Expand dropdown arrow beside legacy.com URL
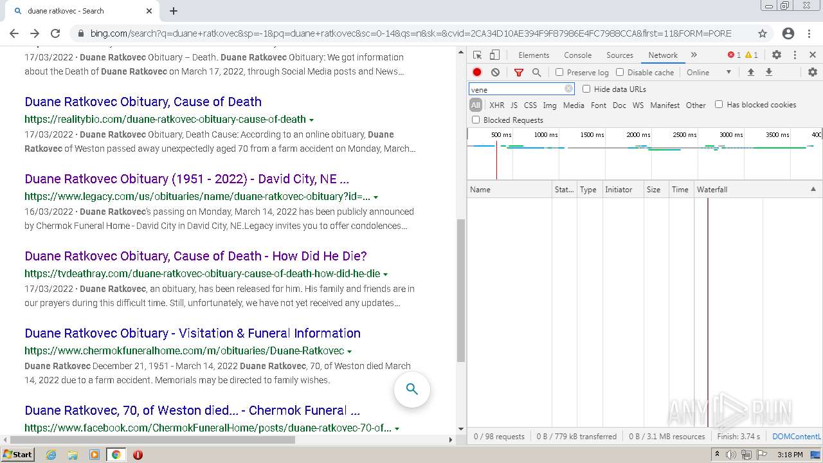Image resolution: width=823 pixels, height=463 pixels. point(376,197)
